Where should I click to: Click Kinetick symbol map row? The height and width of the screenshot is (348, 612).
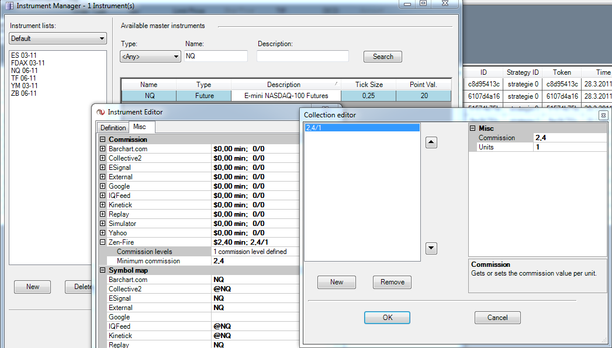point(199,336)
